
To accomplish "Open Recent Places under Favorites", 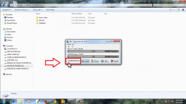I will (x=12, y=23).
